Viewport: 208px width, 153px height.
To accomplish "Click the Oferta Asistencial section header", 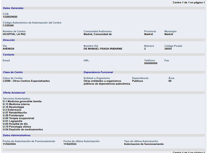I will tap(14, 93).
